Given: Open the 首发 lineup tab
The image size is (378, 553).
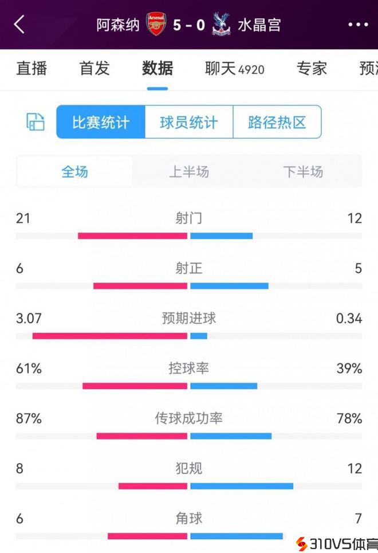Looking at the screenshot, I should point(94,69).
